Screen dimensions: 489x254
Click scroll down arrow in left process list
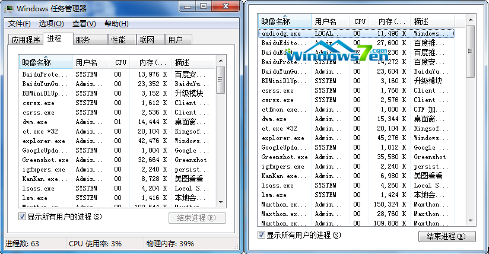point(221,202)
